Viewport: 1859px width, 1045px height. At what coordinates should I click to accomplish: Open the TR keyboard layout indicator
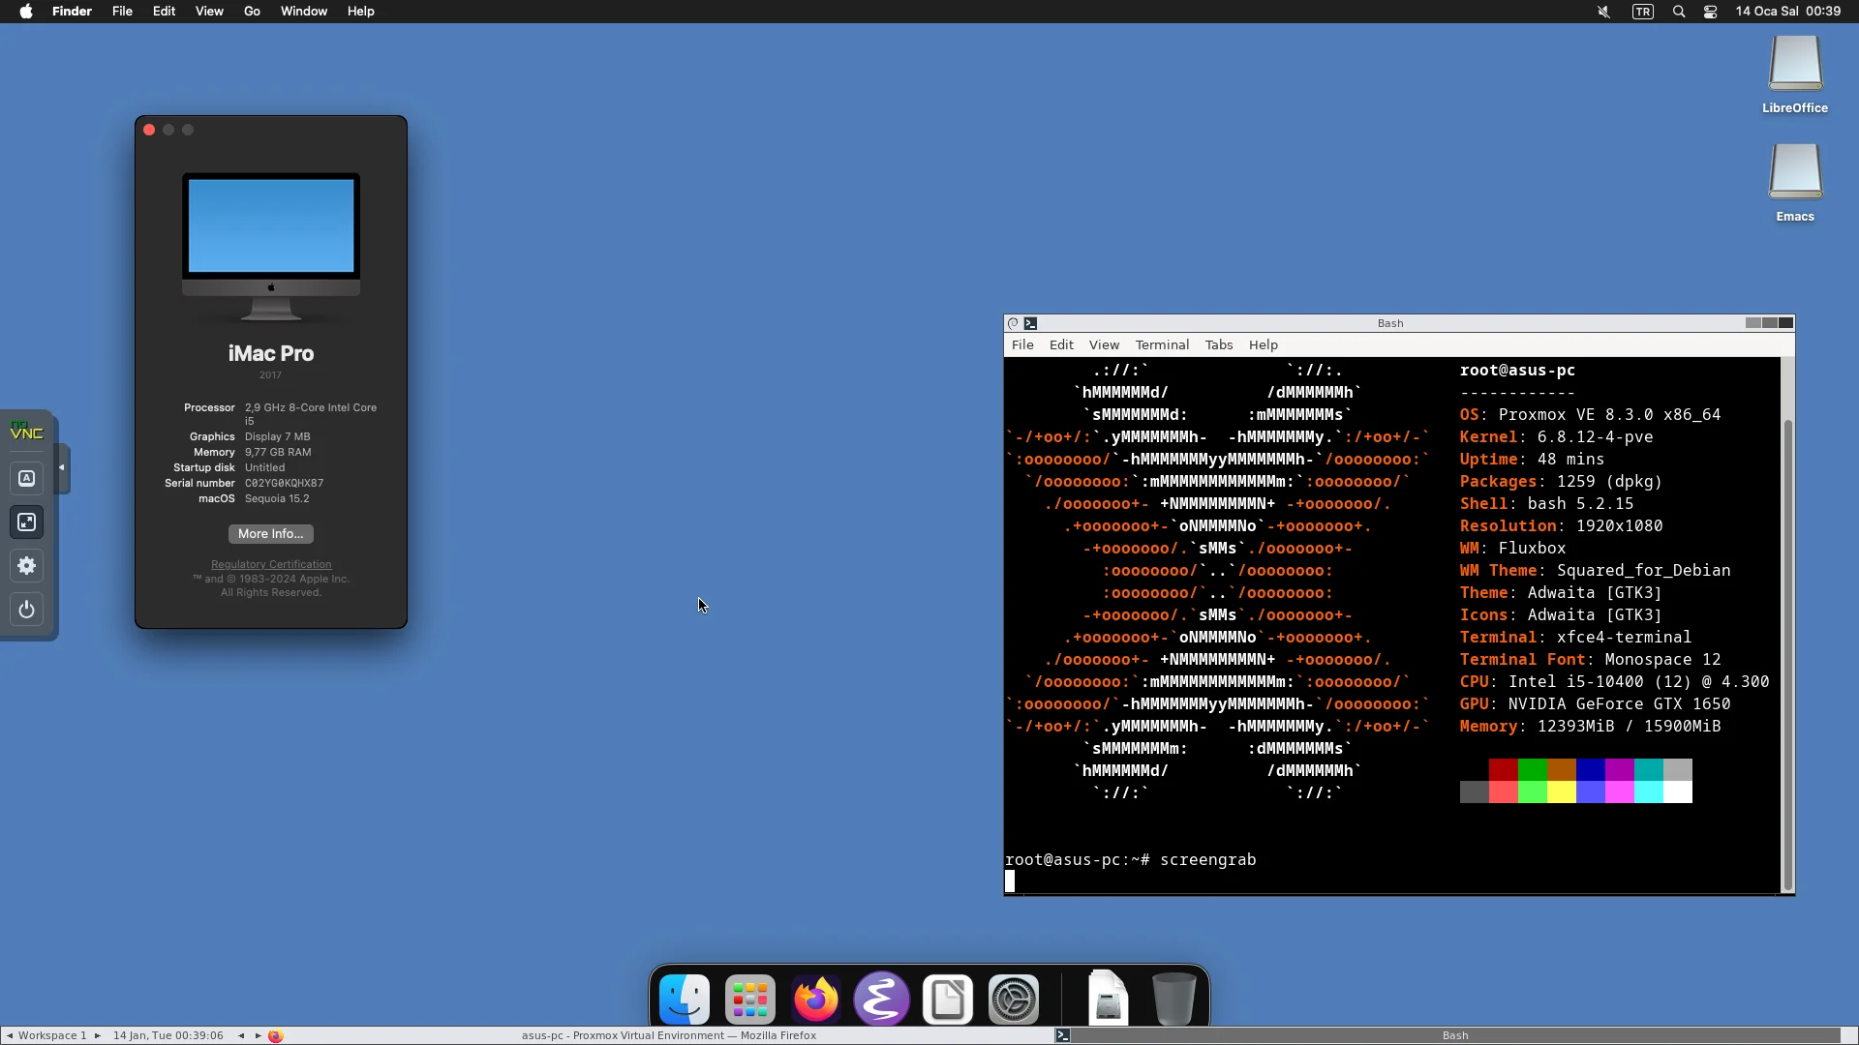tap(1643, 12)
